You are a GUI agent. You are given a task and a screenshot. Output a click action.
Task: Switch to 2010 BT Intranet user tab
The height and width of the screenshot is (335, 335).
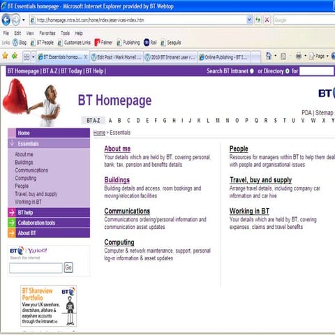coord(170,57)
